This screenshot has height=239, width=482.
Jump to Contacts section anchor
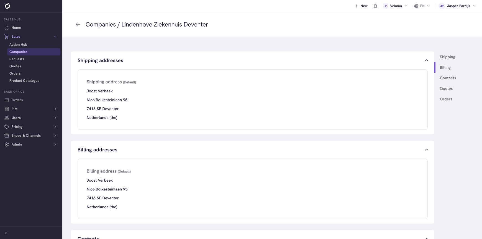(448, 78)
